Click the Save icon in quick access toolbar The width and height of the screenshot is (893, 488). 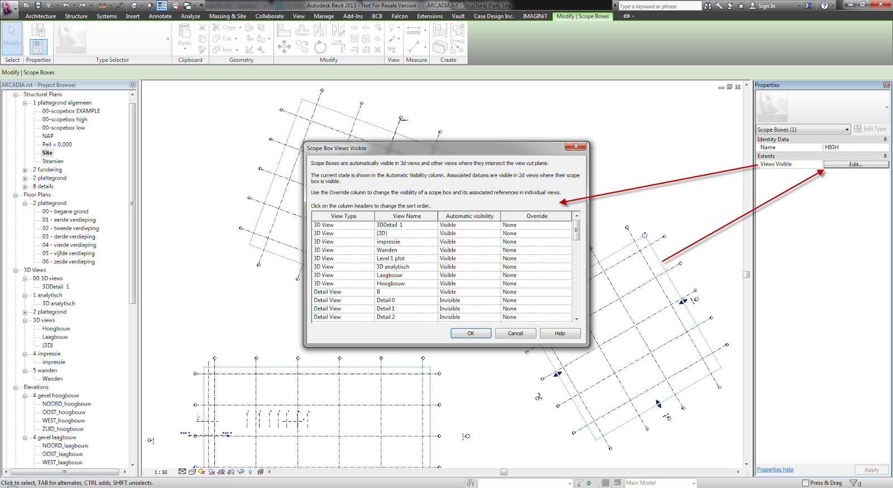click(39, 6)
